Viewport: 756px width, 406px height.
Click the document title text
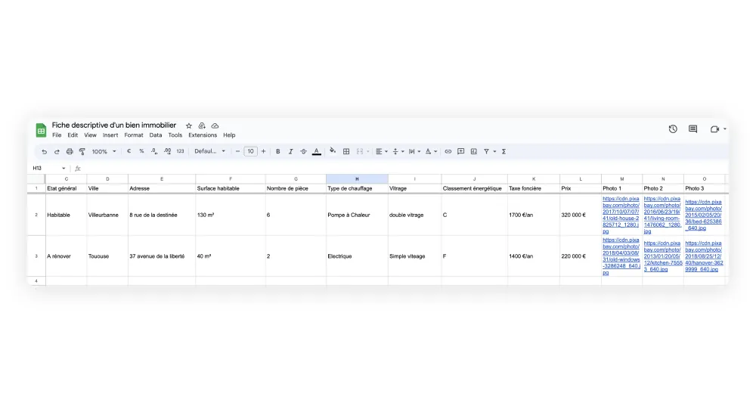[114, 126]
